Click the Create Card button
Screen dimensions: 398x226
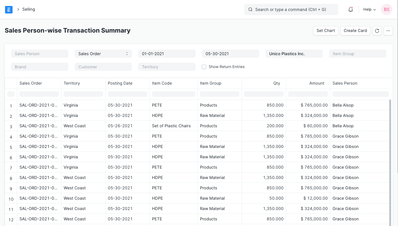click(x=355, y=30)
